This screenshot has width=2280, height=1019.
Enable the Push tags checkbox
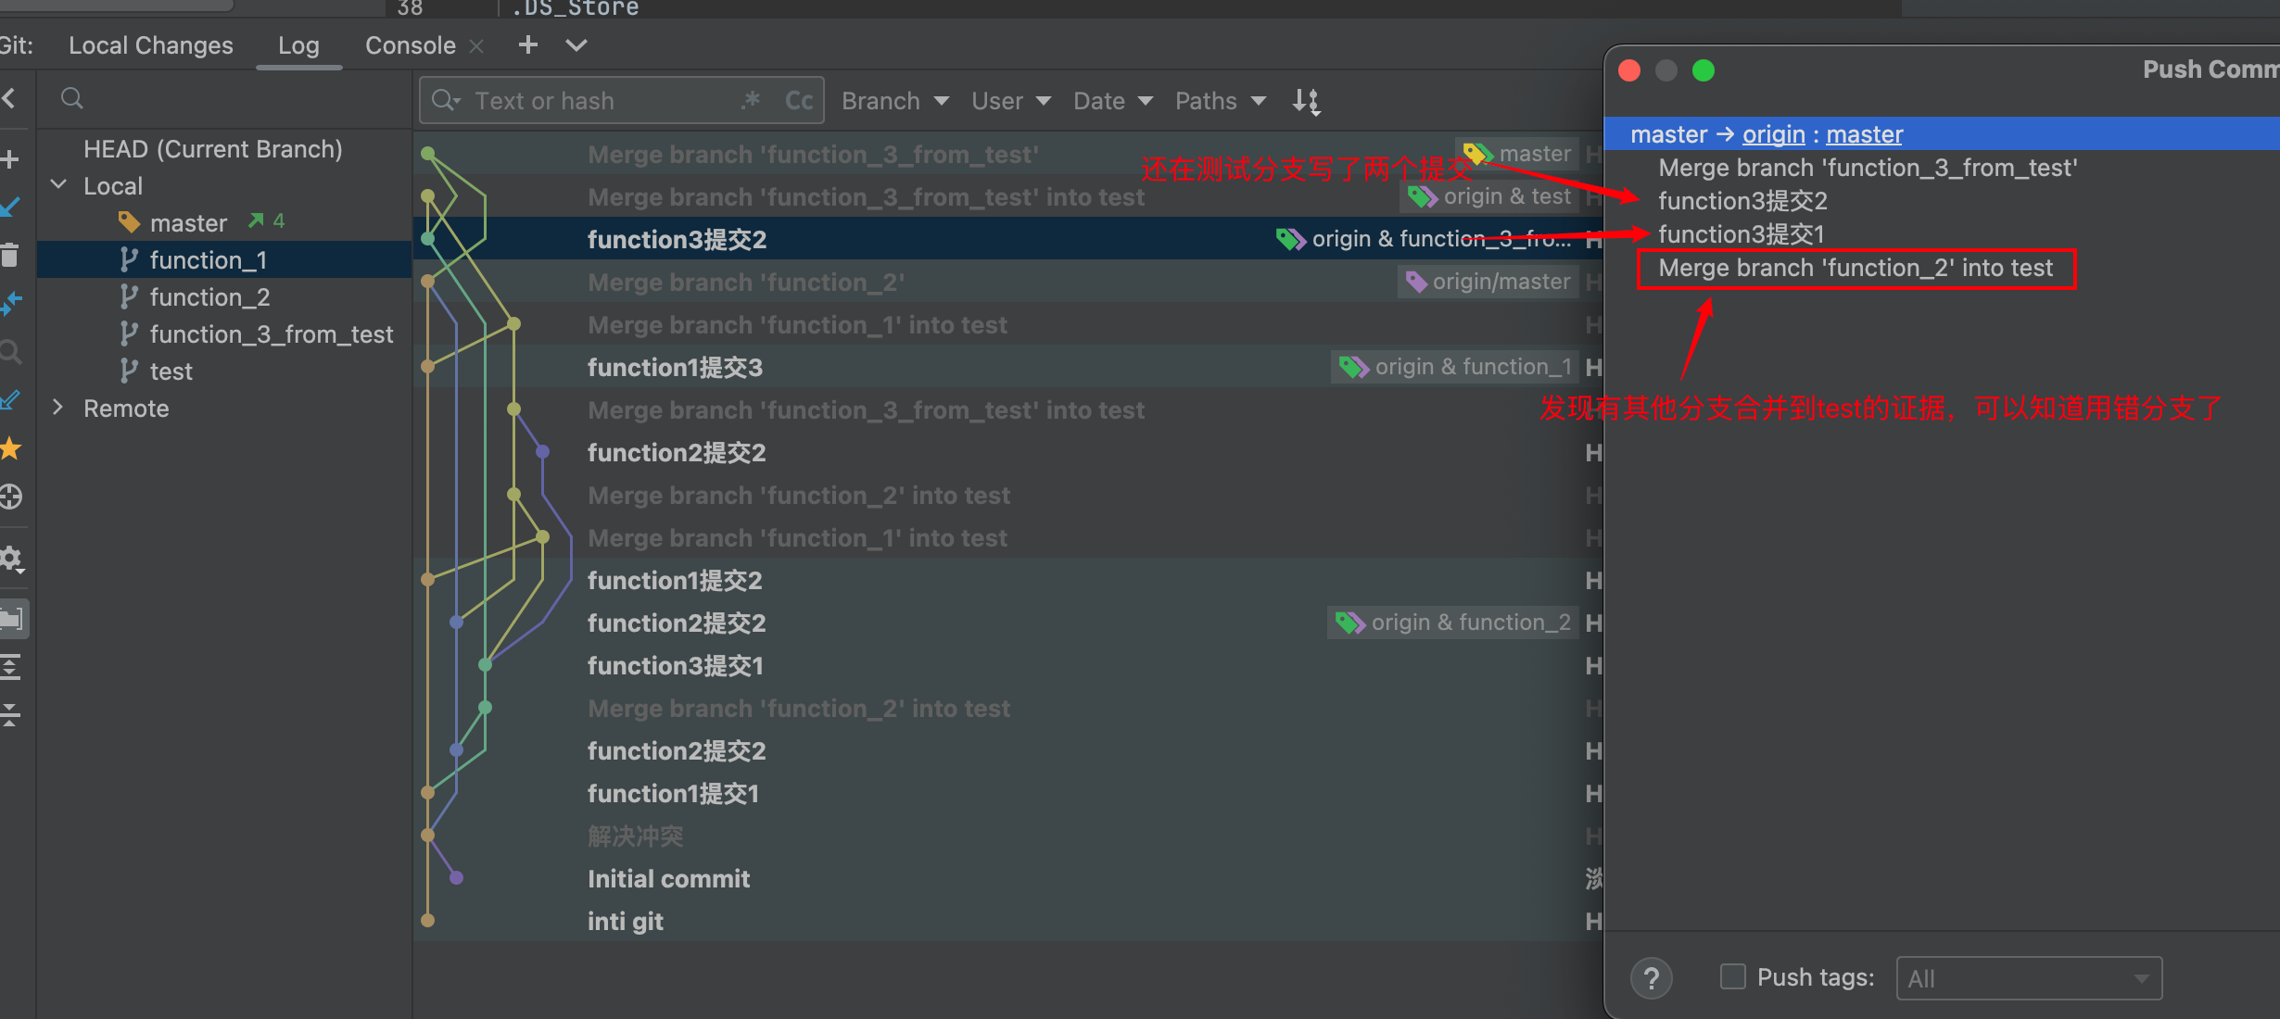[x=1732, y=976]
